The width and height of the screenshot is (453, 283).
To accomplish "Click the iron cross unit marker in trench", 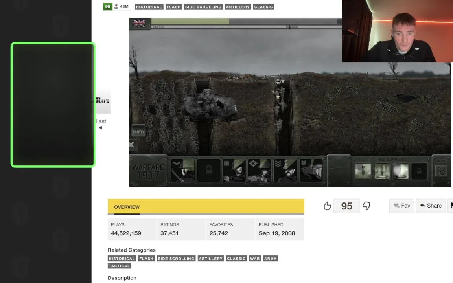I will [278, 82].
